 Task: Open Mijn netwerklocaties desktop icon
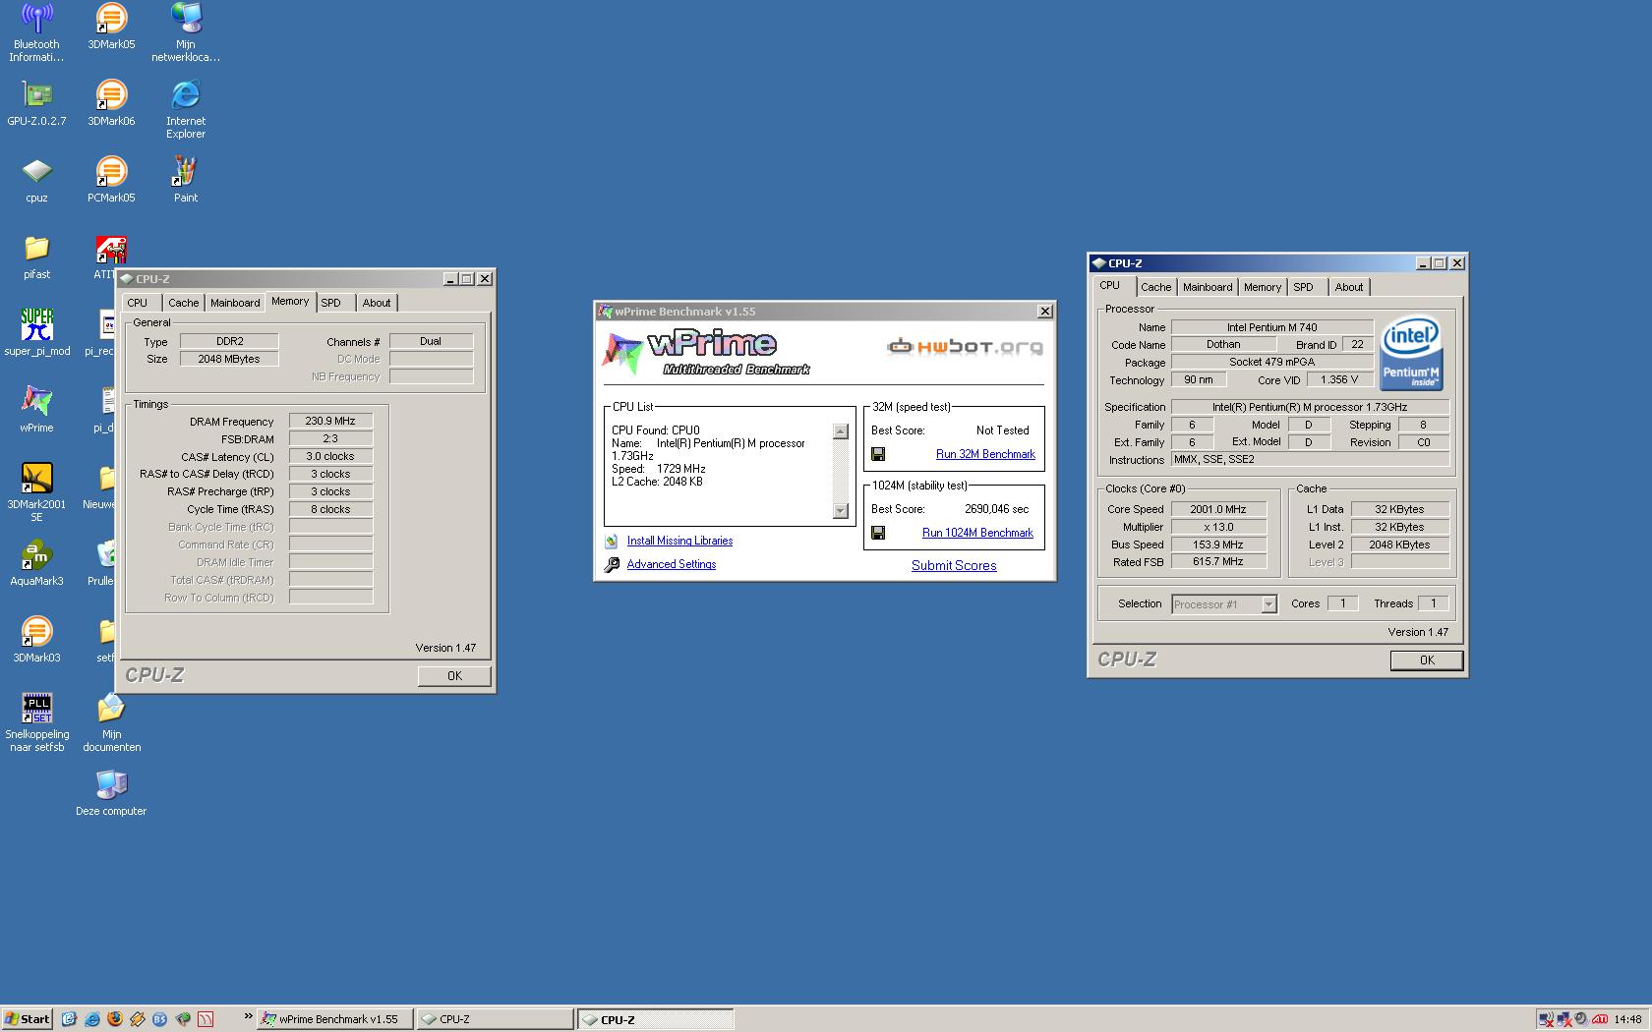point(185,32)
